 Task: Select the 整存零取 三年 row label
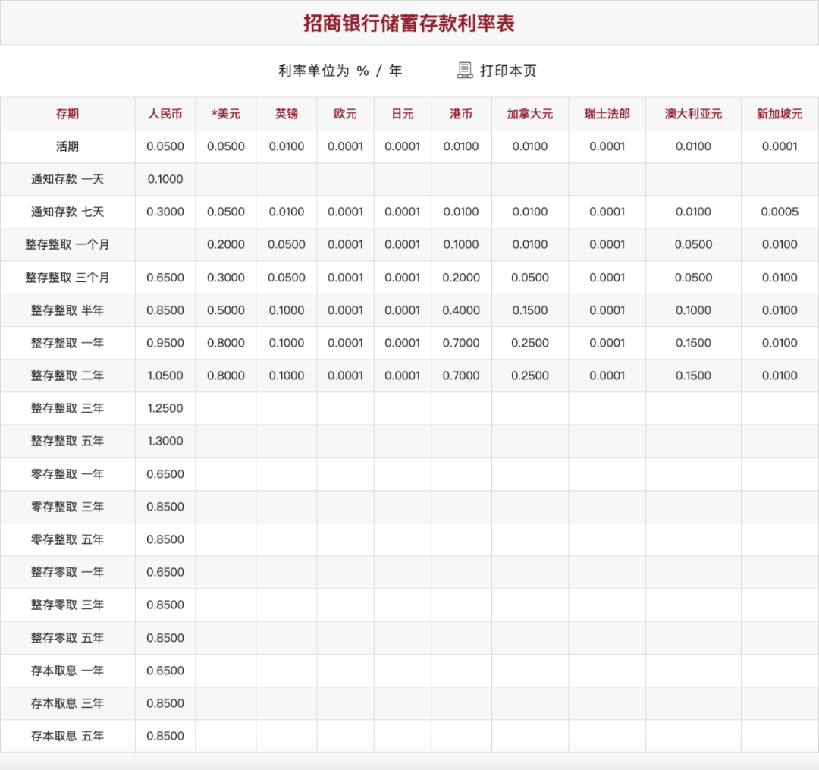[x=67, y=605]
